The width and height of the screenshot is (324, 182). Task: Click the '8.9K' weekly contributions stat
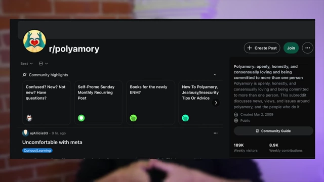pyautogui.click(x=273, y=145)
